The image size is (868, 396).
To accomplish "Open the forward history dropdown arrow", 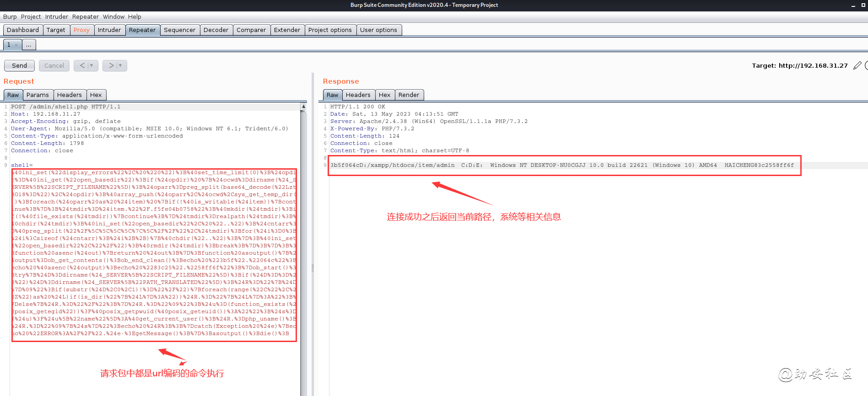I will (x=120, y=65).
